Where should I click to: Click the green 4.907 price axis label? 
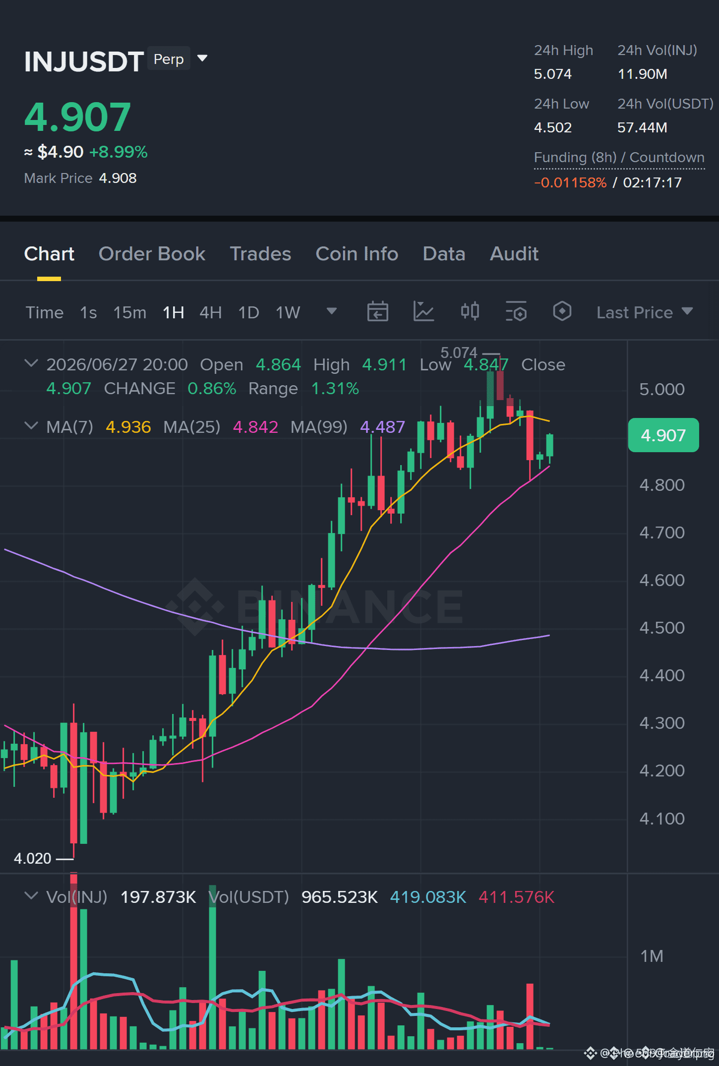click(x=663, y=435)
